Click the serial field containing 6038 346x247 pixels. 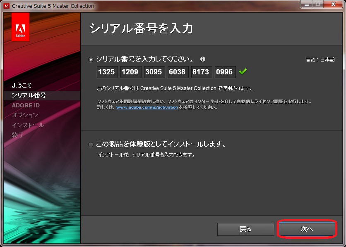pos(178,72)
